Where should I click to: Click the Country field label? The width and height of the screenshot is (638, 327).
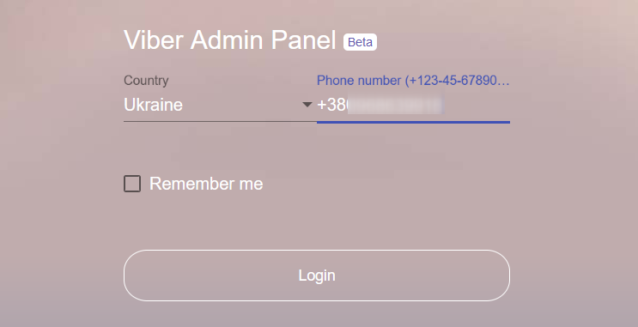pyautogui.click(x=146, y=81)
